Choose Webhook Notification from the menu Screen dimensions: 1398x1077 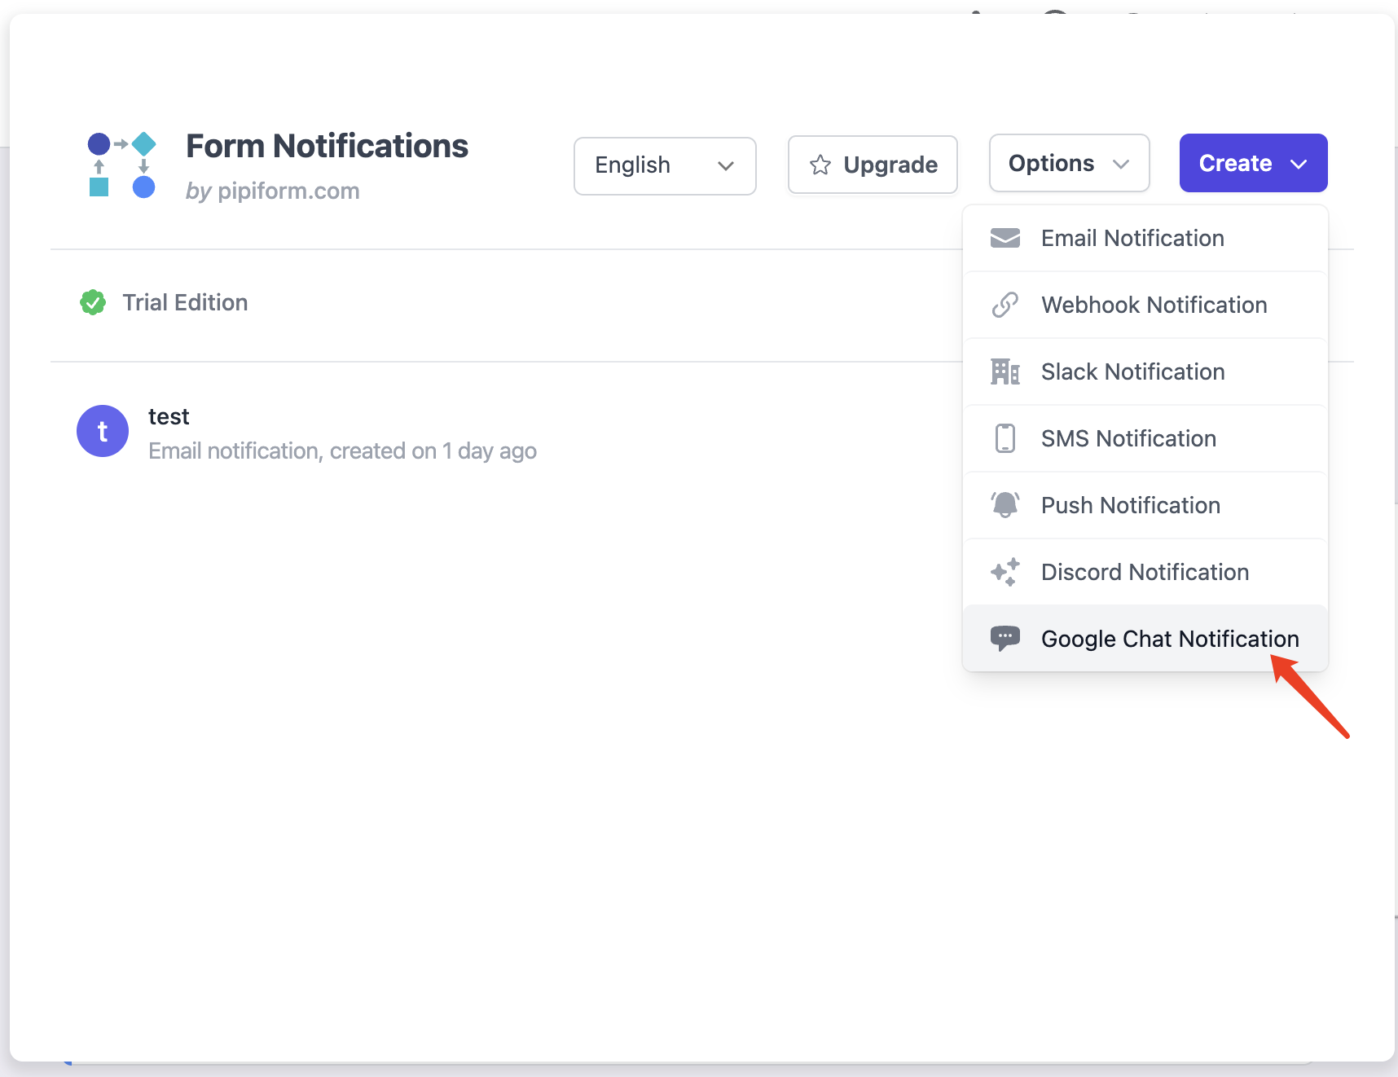click(1154, 305)
